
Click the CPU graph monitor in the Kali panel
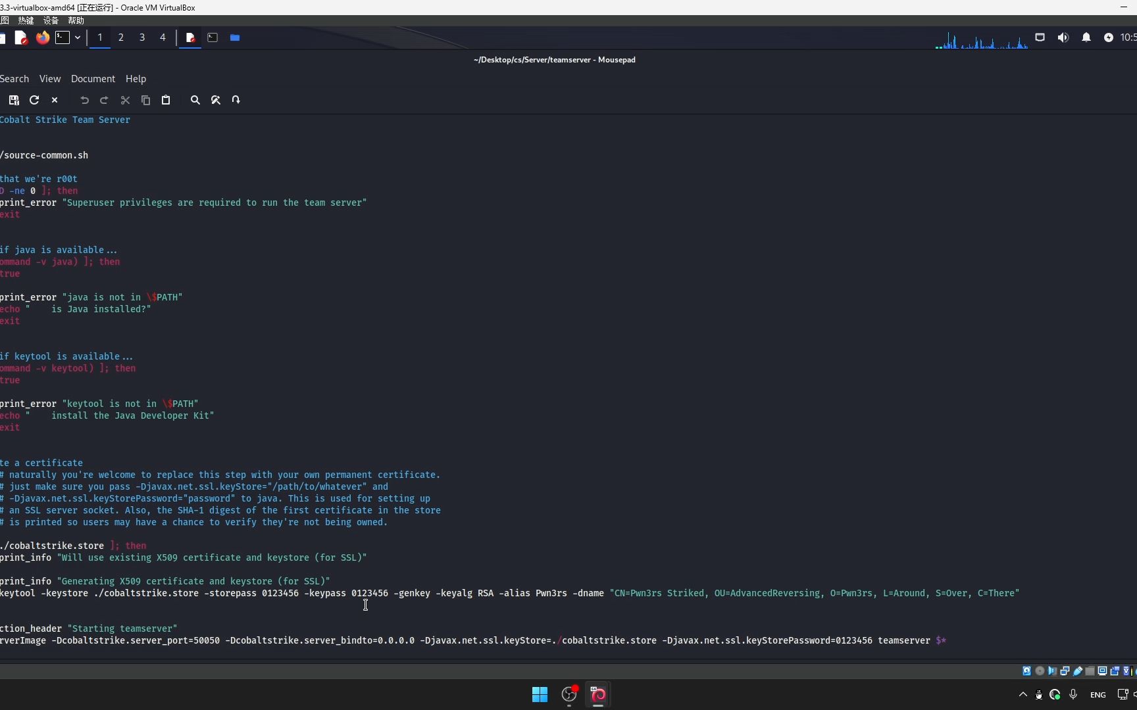[x=982, y=39]
